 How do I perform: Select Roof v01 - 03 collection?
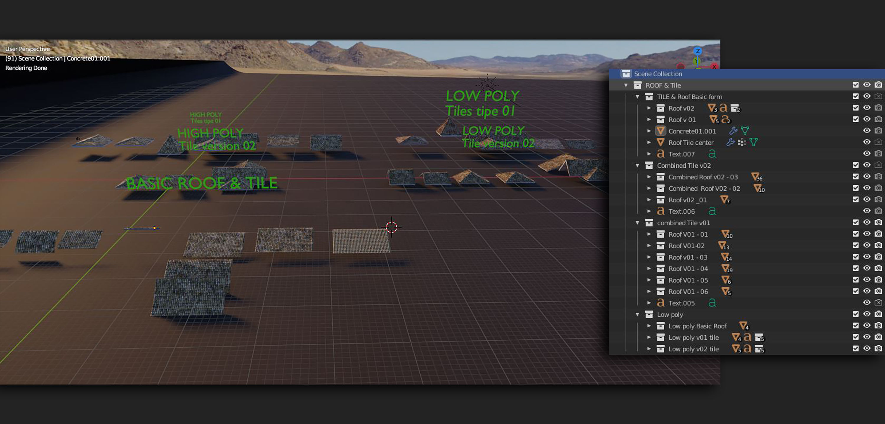(688, 257)
